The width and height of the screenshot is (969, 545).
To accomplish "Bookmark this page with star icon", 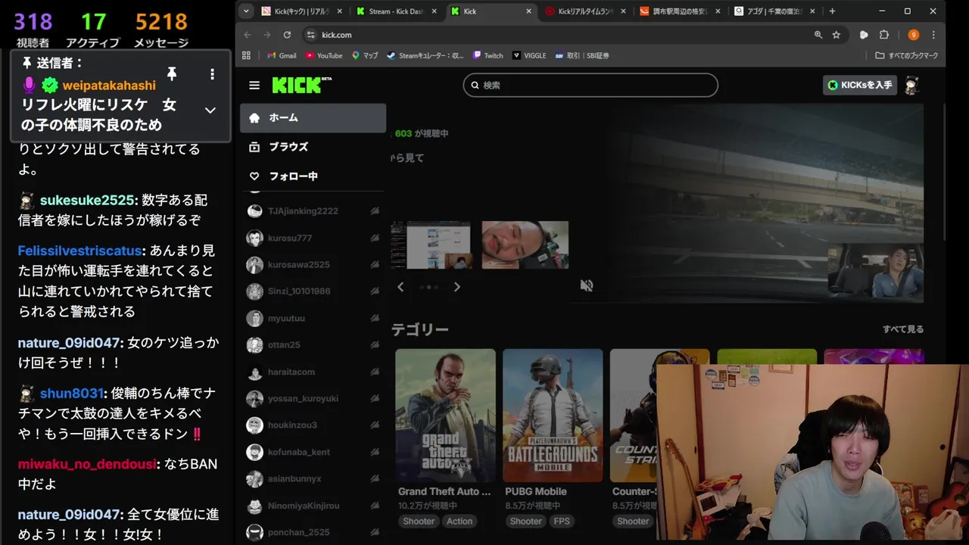I will (837, 35).
